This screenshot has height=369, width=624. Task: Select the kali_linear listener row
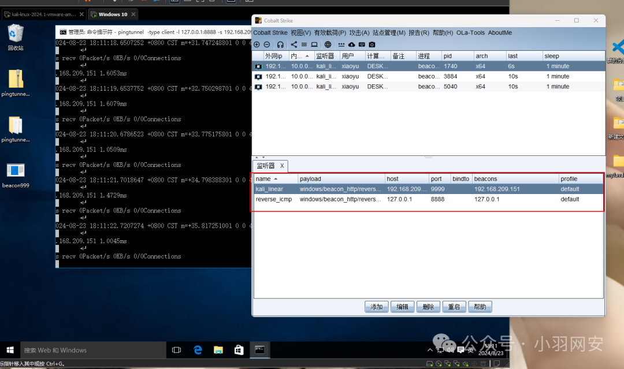[429, 189]
